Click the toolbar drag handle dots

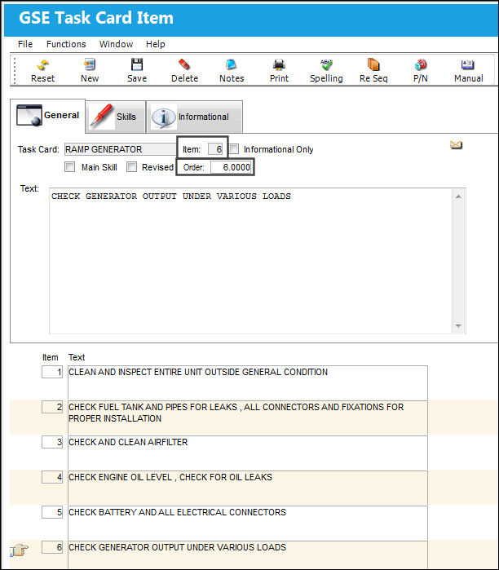15,70
